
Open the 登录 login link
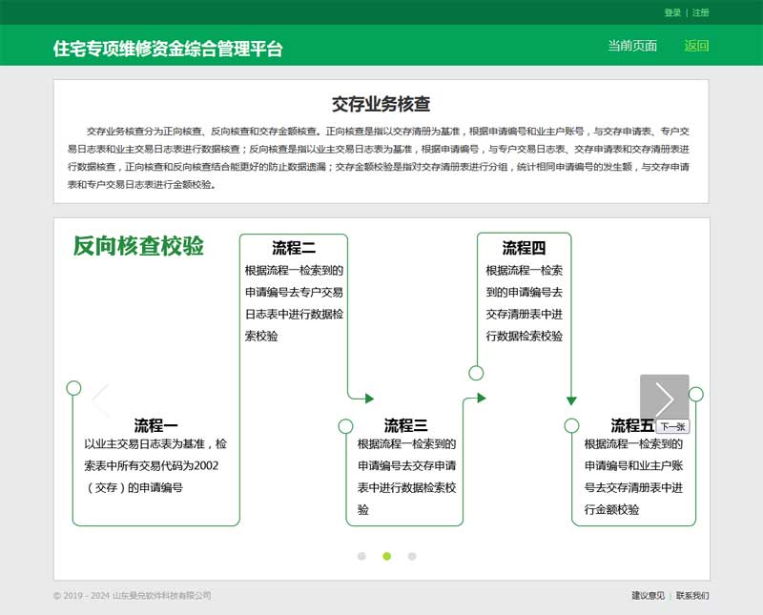pyautogui.click(x=672, y=12)
